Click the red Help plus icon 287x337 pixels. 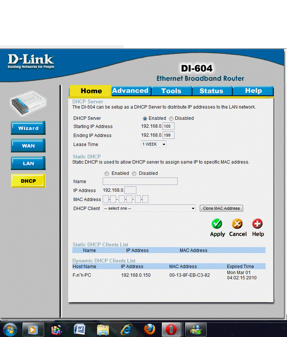pyautogui.click(x=257, y=224)
